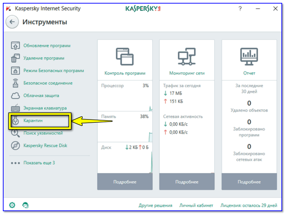
Task: Open the Контроль программ link
Action: 125,73
